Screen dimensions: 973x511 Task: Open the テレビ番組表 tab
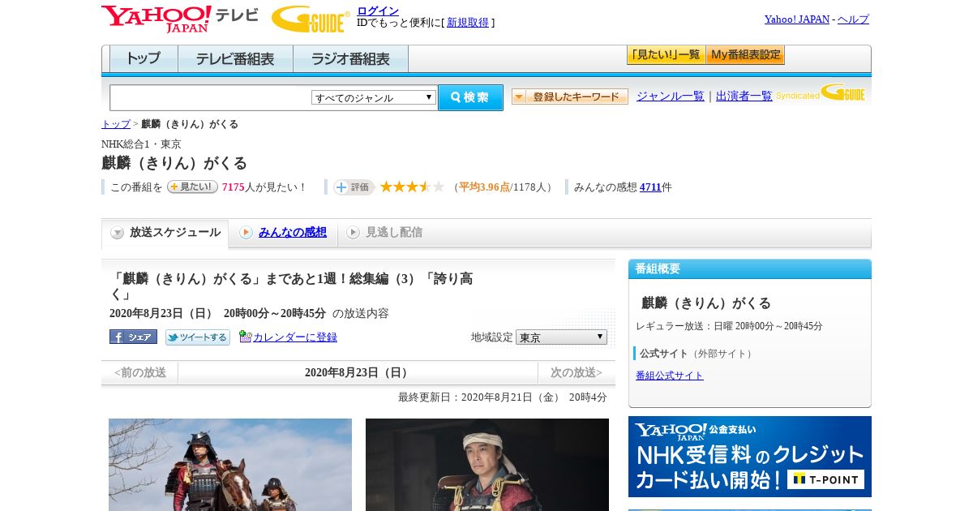[236, 59]
